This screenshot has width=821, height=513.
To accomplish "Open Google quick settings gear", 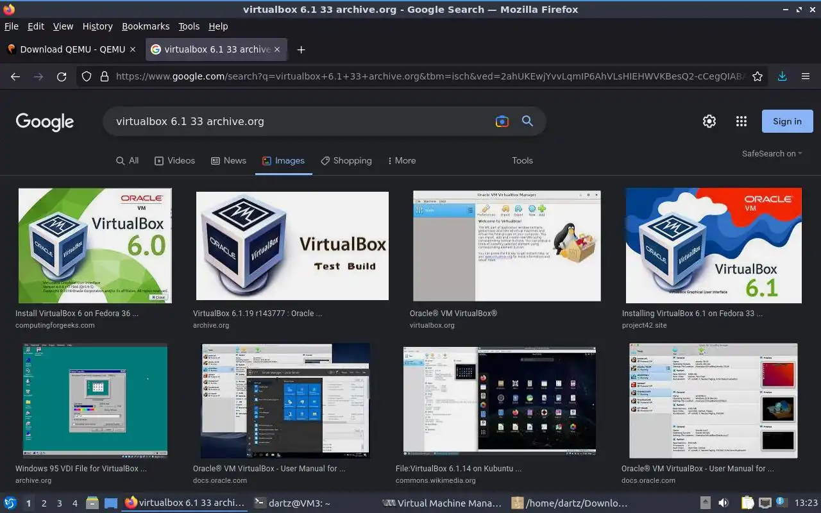I will (709, 121).
